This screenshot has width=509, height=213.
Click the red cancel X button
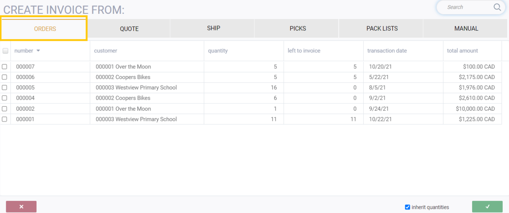click(21, 207)
